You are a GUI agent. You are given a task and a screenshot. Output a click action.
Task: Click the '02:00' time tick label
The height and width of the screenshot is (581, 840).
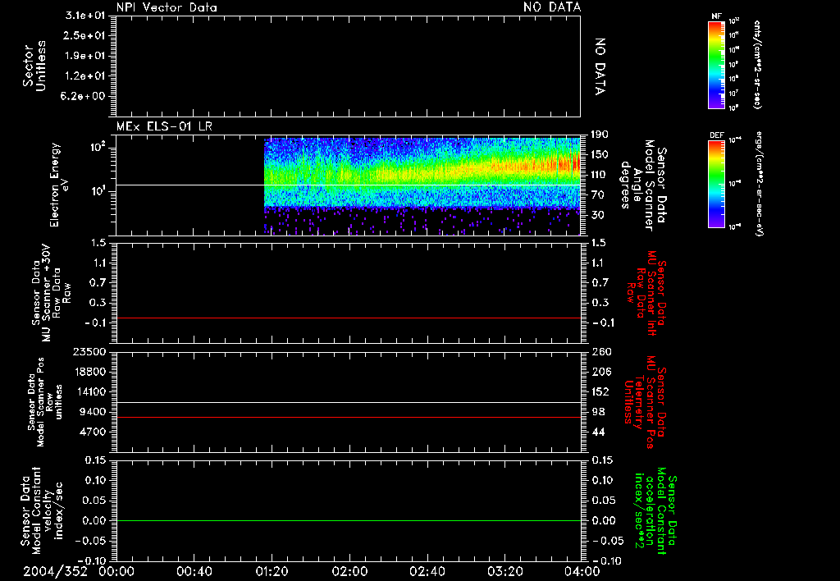coord(349,571)
